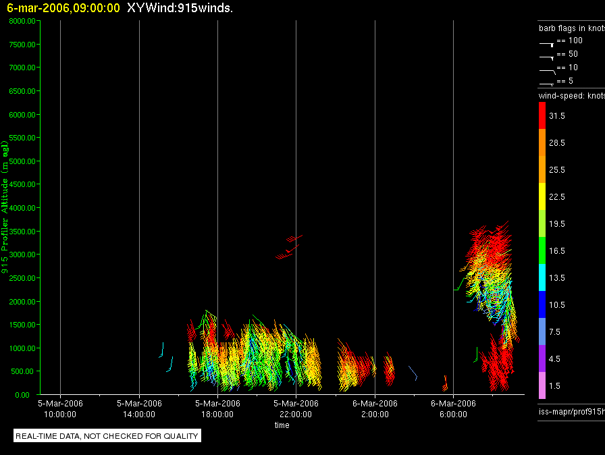
Task: Select the pink 1.5 knots swatch
Action: [542, 385]
